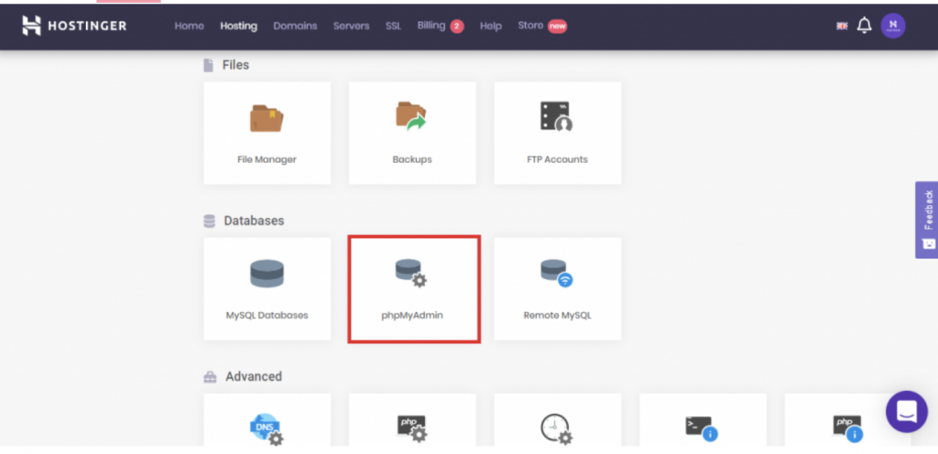
Task: Go to the Home menu item
Action: coord(189,26)
